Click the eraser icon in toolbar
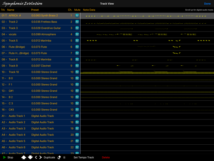This screenshot has width=214, height=161. [59, 157]
